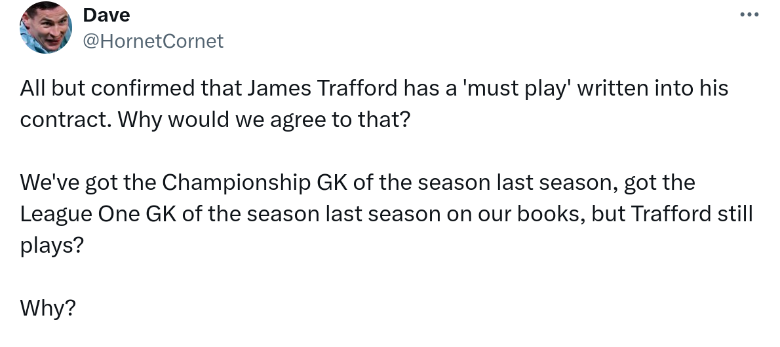Open Dave's profile picture avatar
The height and width of the screenshot is (347, 780).
tap(45, 27)
